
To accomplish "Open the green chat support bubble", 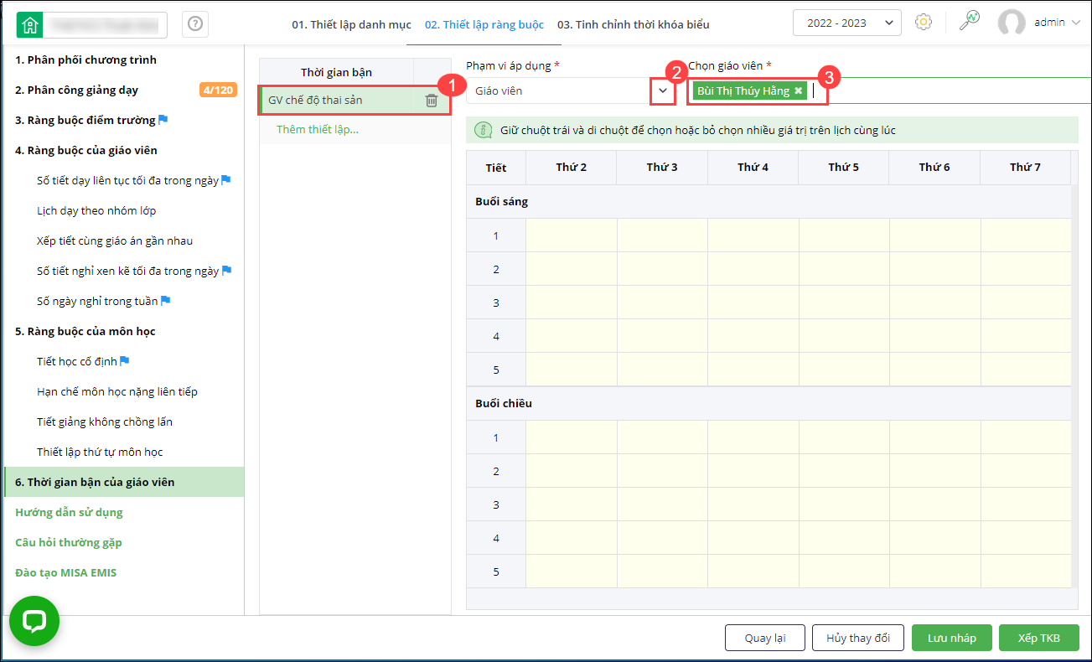I will point(34,620).
